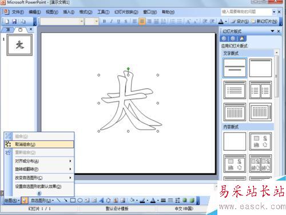Expand the 旋转或翻转 submenu
The height and width of the screenshot is (215, 286).
44,169
